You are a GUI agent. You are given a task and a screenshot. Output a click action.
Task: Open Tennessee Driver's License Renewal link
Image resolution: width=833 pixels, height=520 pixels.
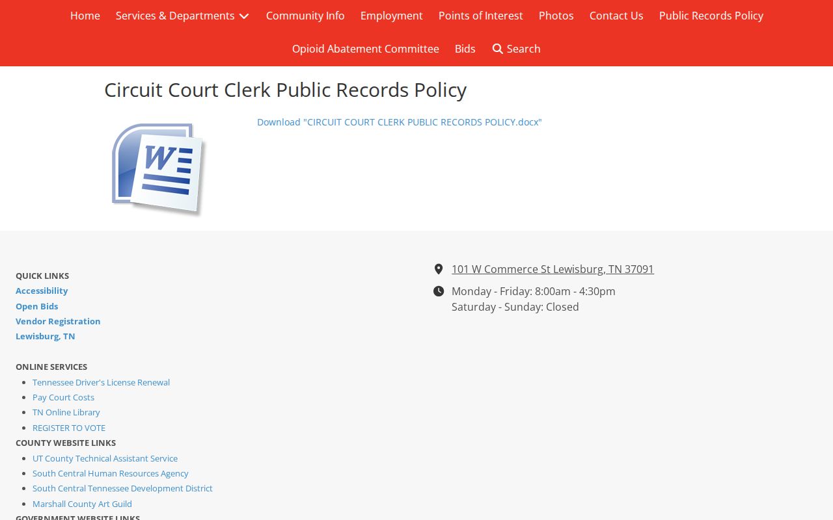pos(101,382)
